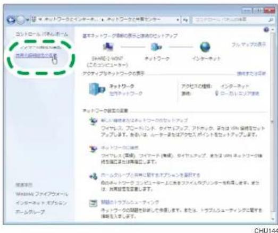
Task: Minimize the control panel window
Action: 246,11
